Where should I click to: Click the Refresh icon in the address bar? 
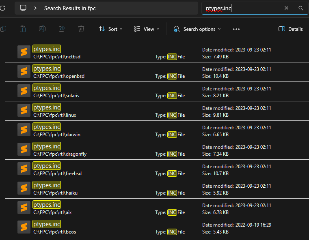pos(2,8)
